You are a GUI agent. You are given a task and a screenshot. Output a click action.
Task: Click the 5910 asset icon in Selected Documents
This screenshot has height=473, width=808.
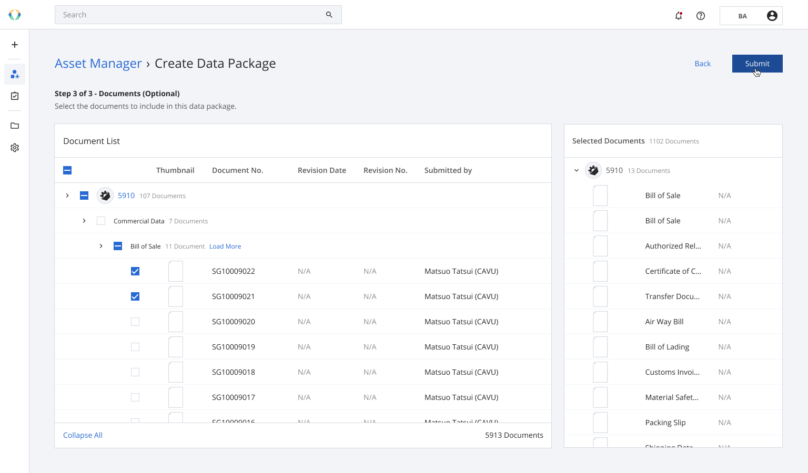click(x=593, y=170)
